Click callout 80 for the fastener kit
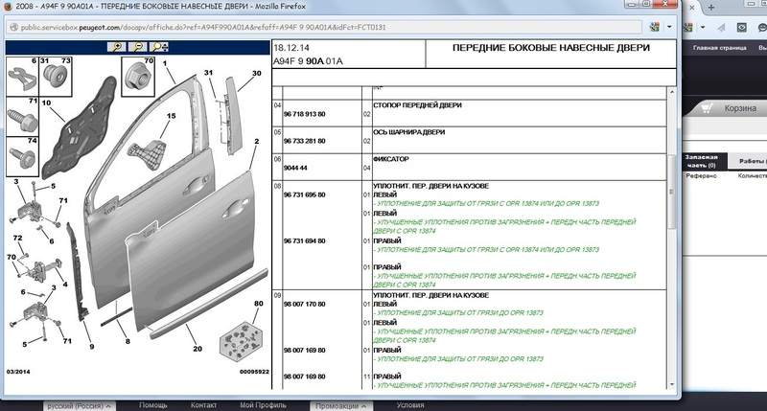The image size is (767, 411). click(x=258, y=303)
